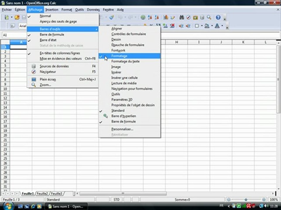Viewport: 281px width, 210px height.
Task: Open the Format menu
Action: click(x=67, y=10)
